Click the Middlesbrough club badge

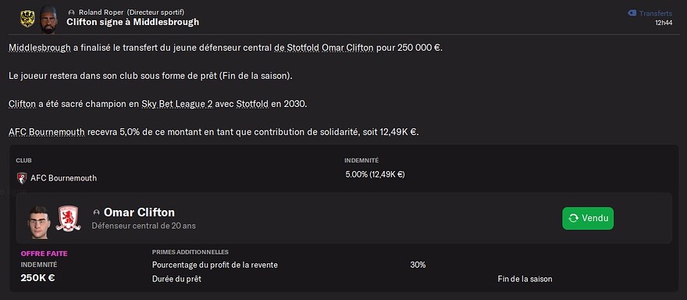pyautogui.click(x=67, y=219)
